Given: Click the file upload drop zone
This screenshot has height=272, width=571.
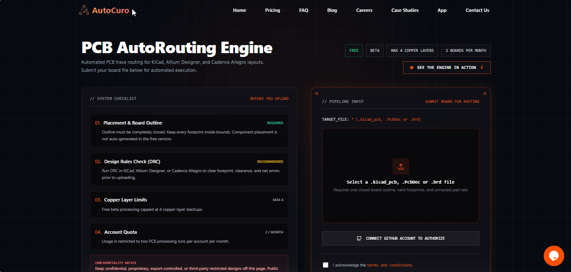Looking at the screenshot, I should pyautogui.click(x=400, y=176).
